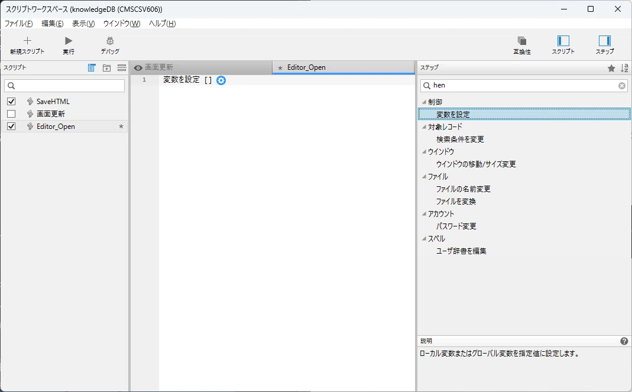Change steps sort order with a-z icon
Screen dimensions: 632x392
point(624,68)
